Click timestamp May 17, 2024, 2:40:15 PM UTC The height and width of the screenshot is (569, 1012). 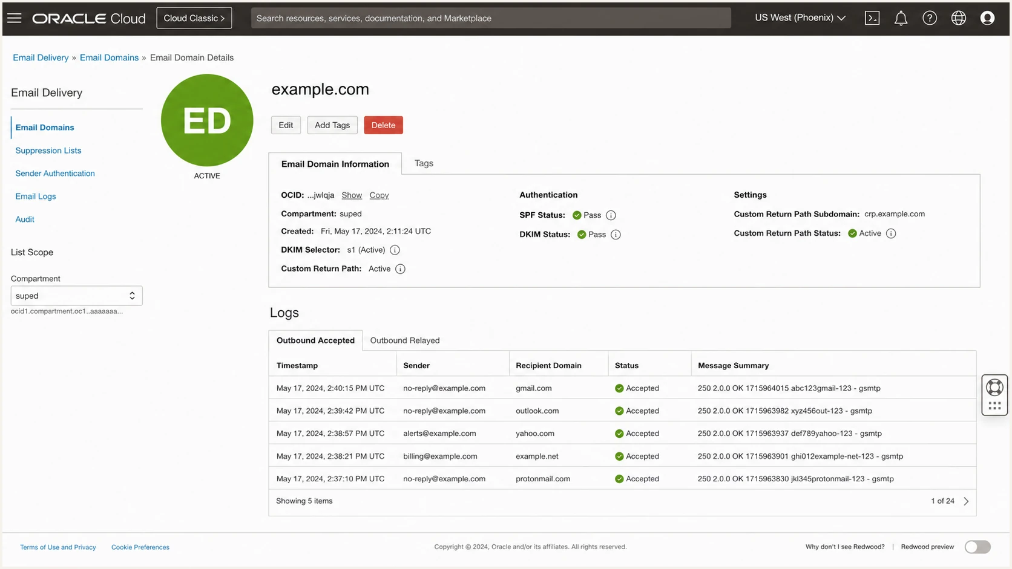coord(330,388)
